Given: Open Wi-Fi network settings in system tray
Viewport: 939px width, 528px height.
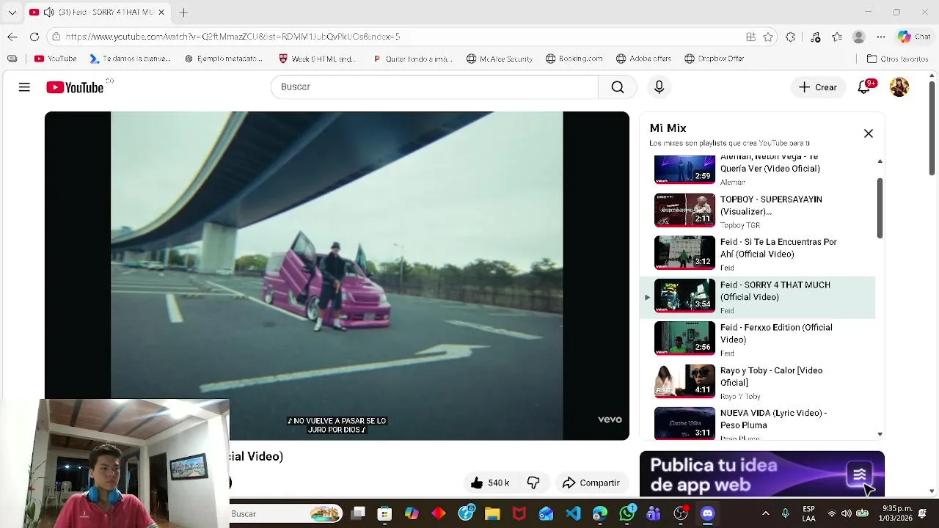Looking at the screenshot, I should tap(831, 513).
